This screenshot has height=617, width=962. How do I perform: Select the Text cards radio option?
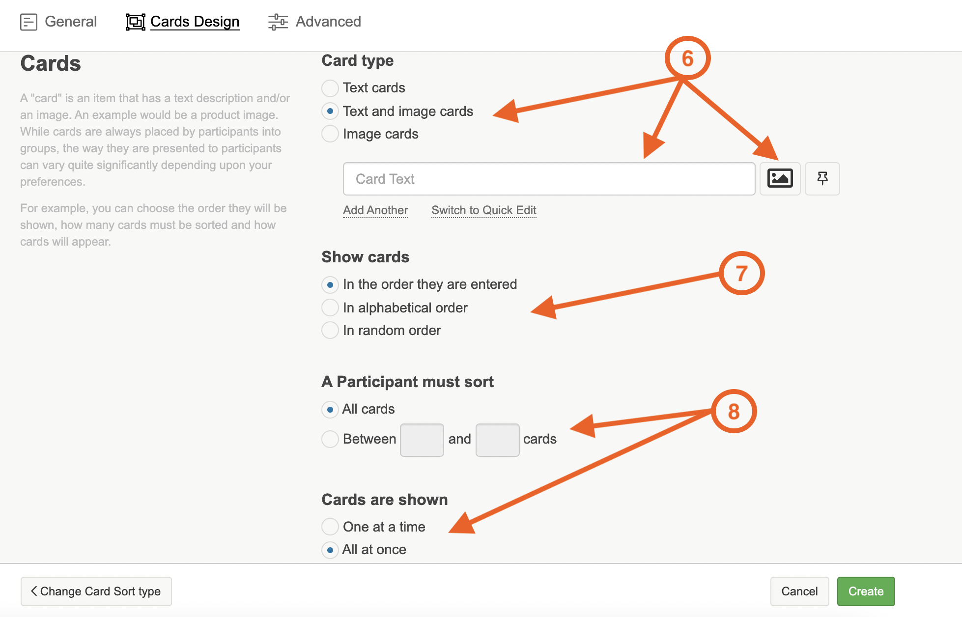(x=330, y=88)
